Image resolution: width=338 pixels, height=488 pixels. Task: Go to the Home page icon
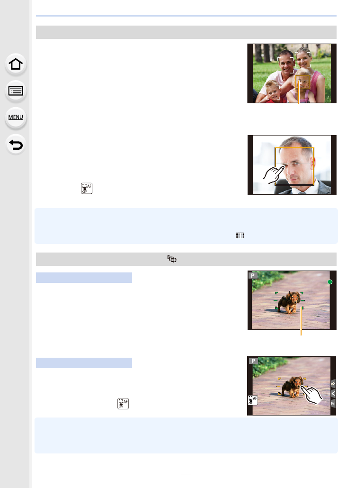pos(16,64)
